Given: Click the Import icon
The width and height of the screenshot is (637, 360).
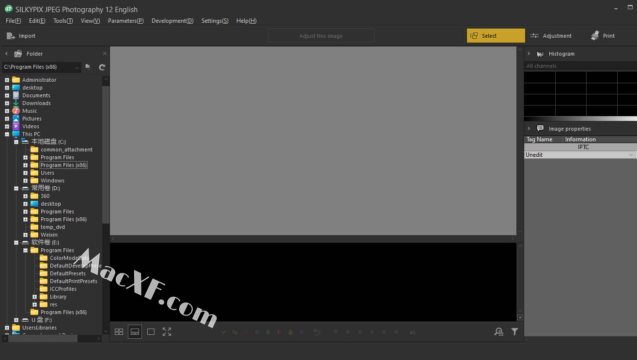Looking at the screenshot, I should (x=11, y=36).
